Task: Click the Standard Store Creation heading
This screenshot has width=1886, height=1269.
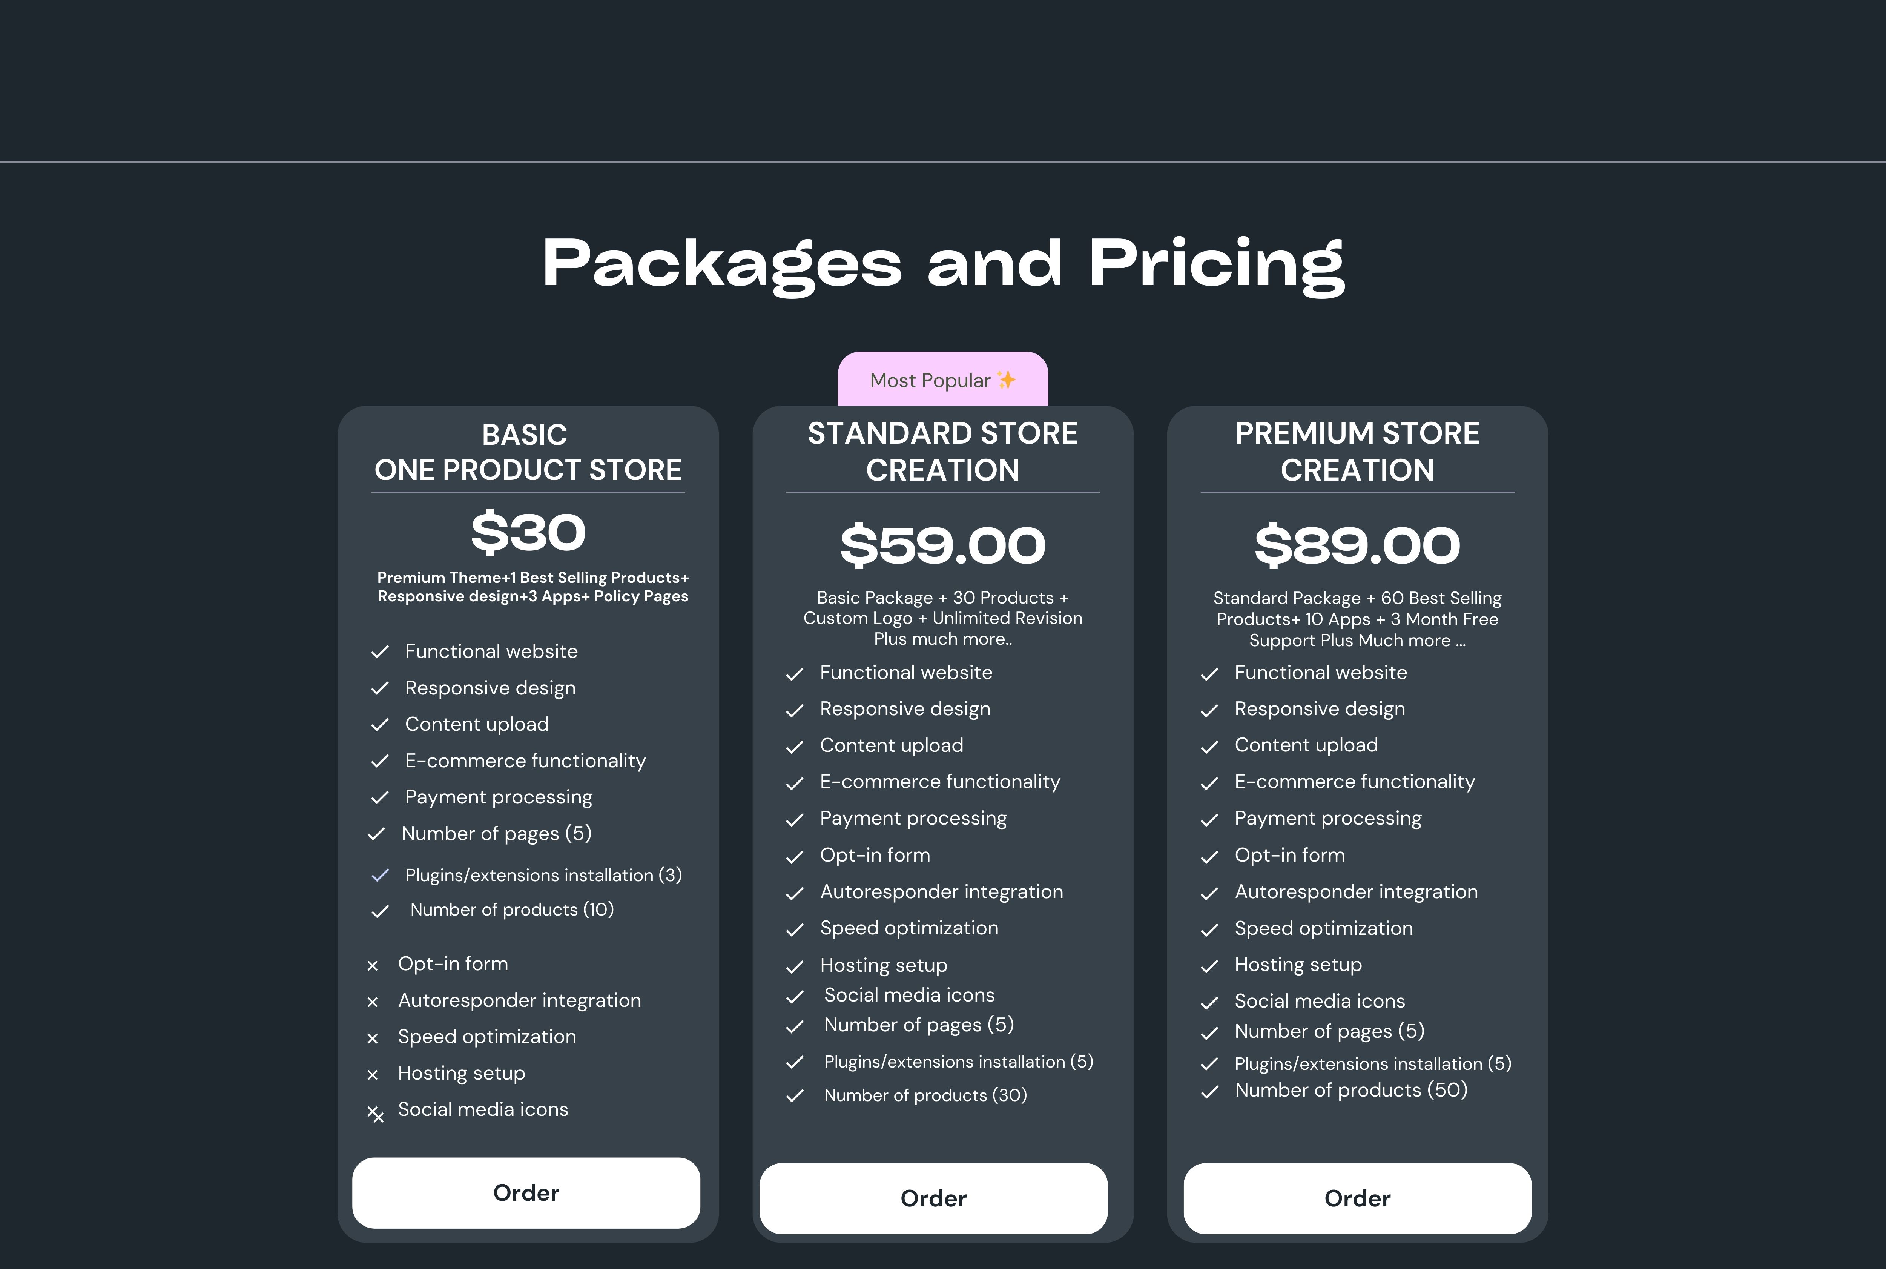Action: (x=942, y=452)
